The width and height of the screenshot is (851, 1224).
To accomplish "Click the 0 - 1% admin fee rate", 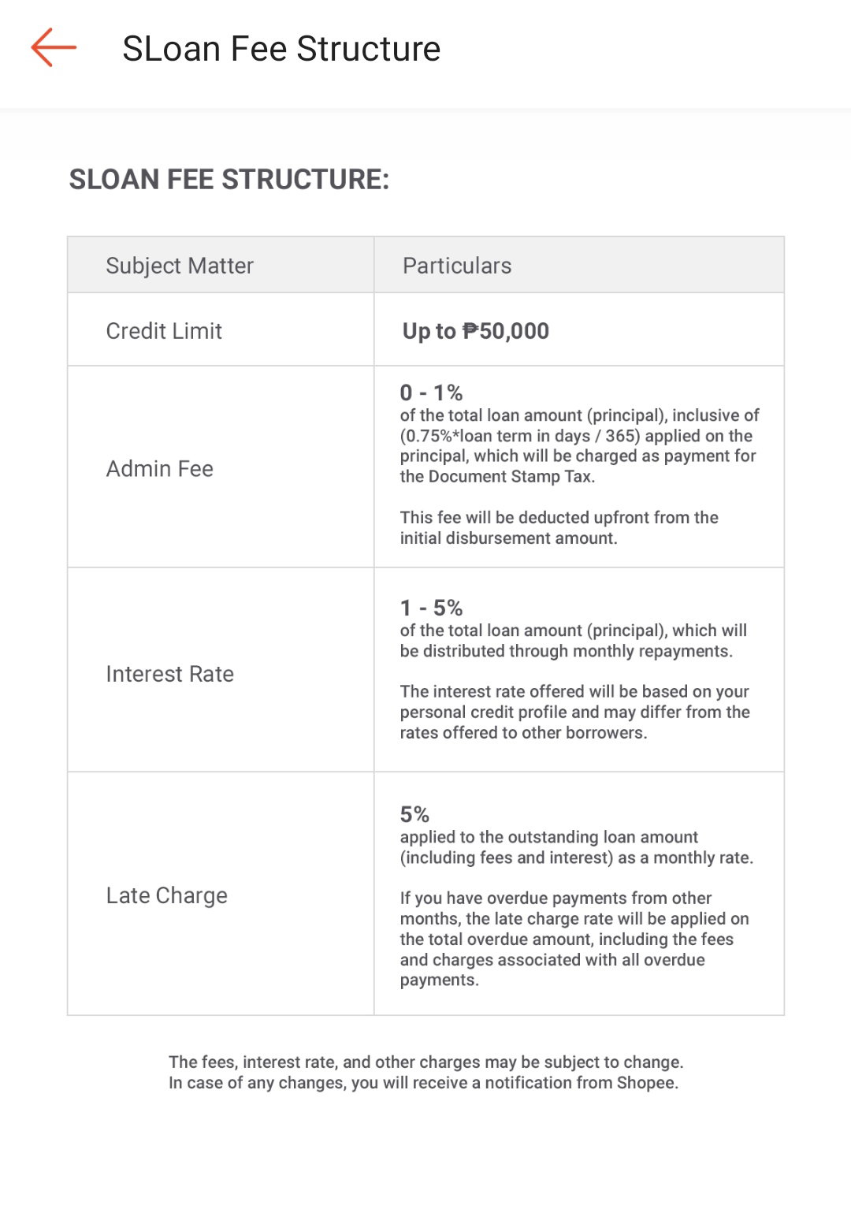I will 431,392.
